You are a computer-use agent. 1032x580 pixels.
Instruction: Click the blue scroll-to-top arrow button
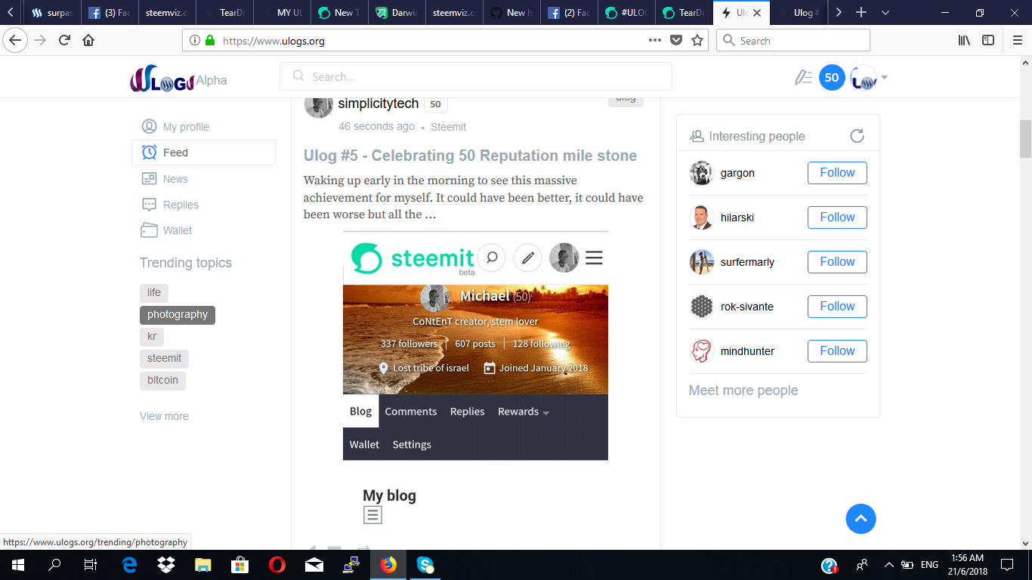[861, 519]
